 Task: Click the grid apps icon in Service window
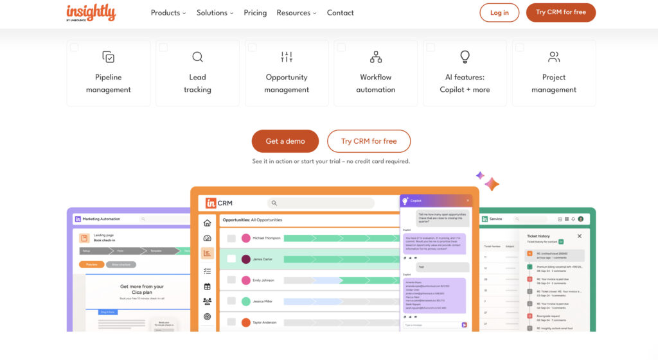567,219
